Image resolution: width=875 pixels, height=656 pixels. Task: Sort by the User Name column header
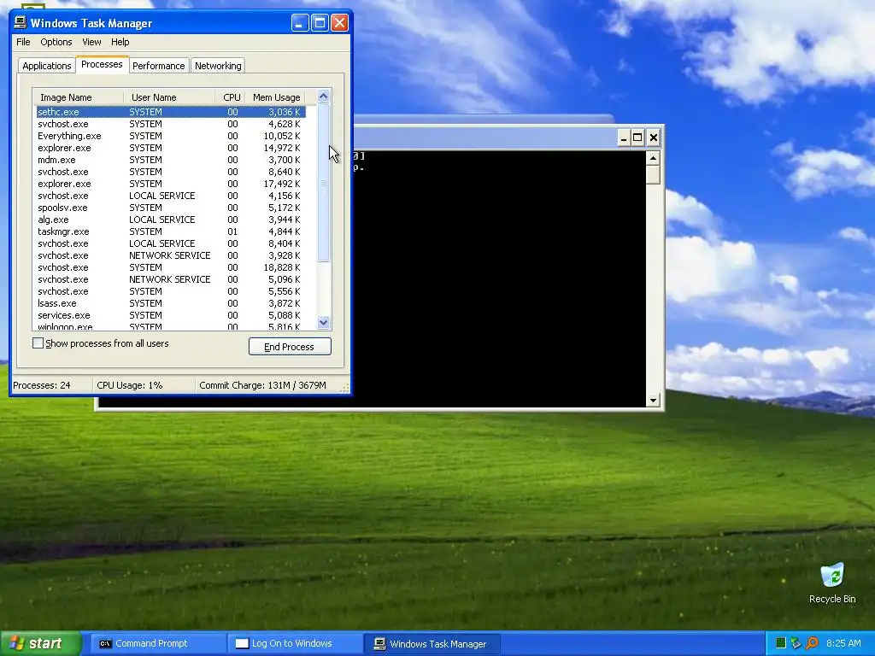169,97
